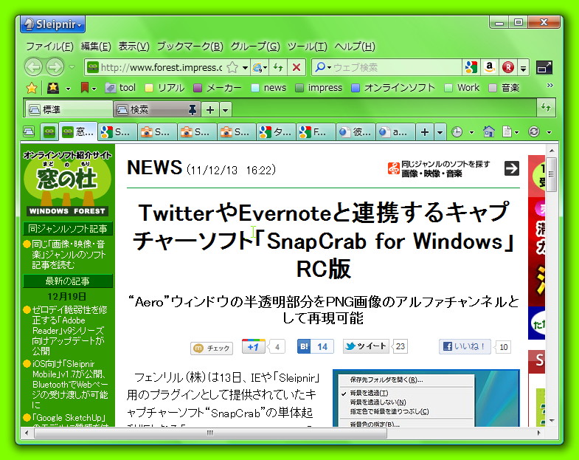
Task: Expand the address bar URL history dropdown
Action: tap(245, 68)
